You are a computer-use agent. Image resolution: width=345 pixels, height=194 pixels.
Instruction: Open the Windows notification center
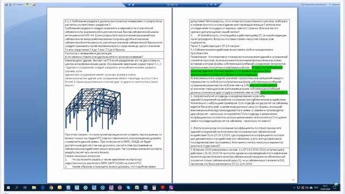[x=335, y=188]
